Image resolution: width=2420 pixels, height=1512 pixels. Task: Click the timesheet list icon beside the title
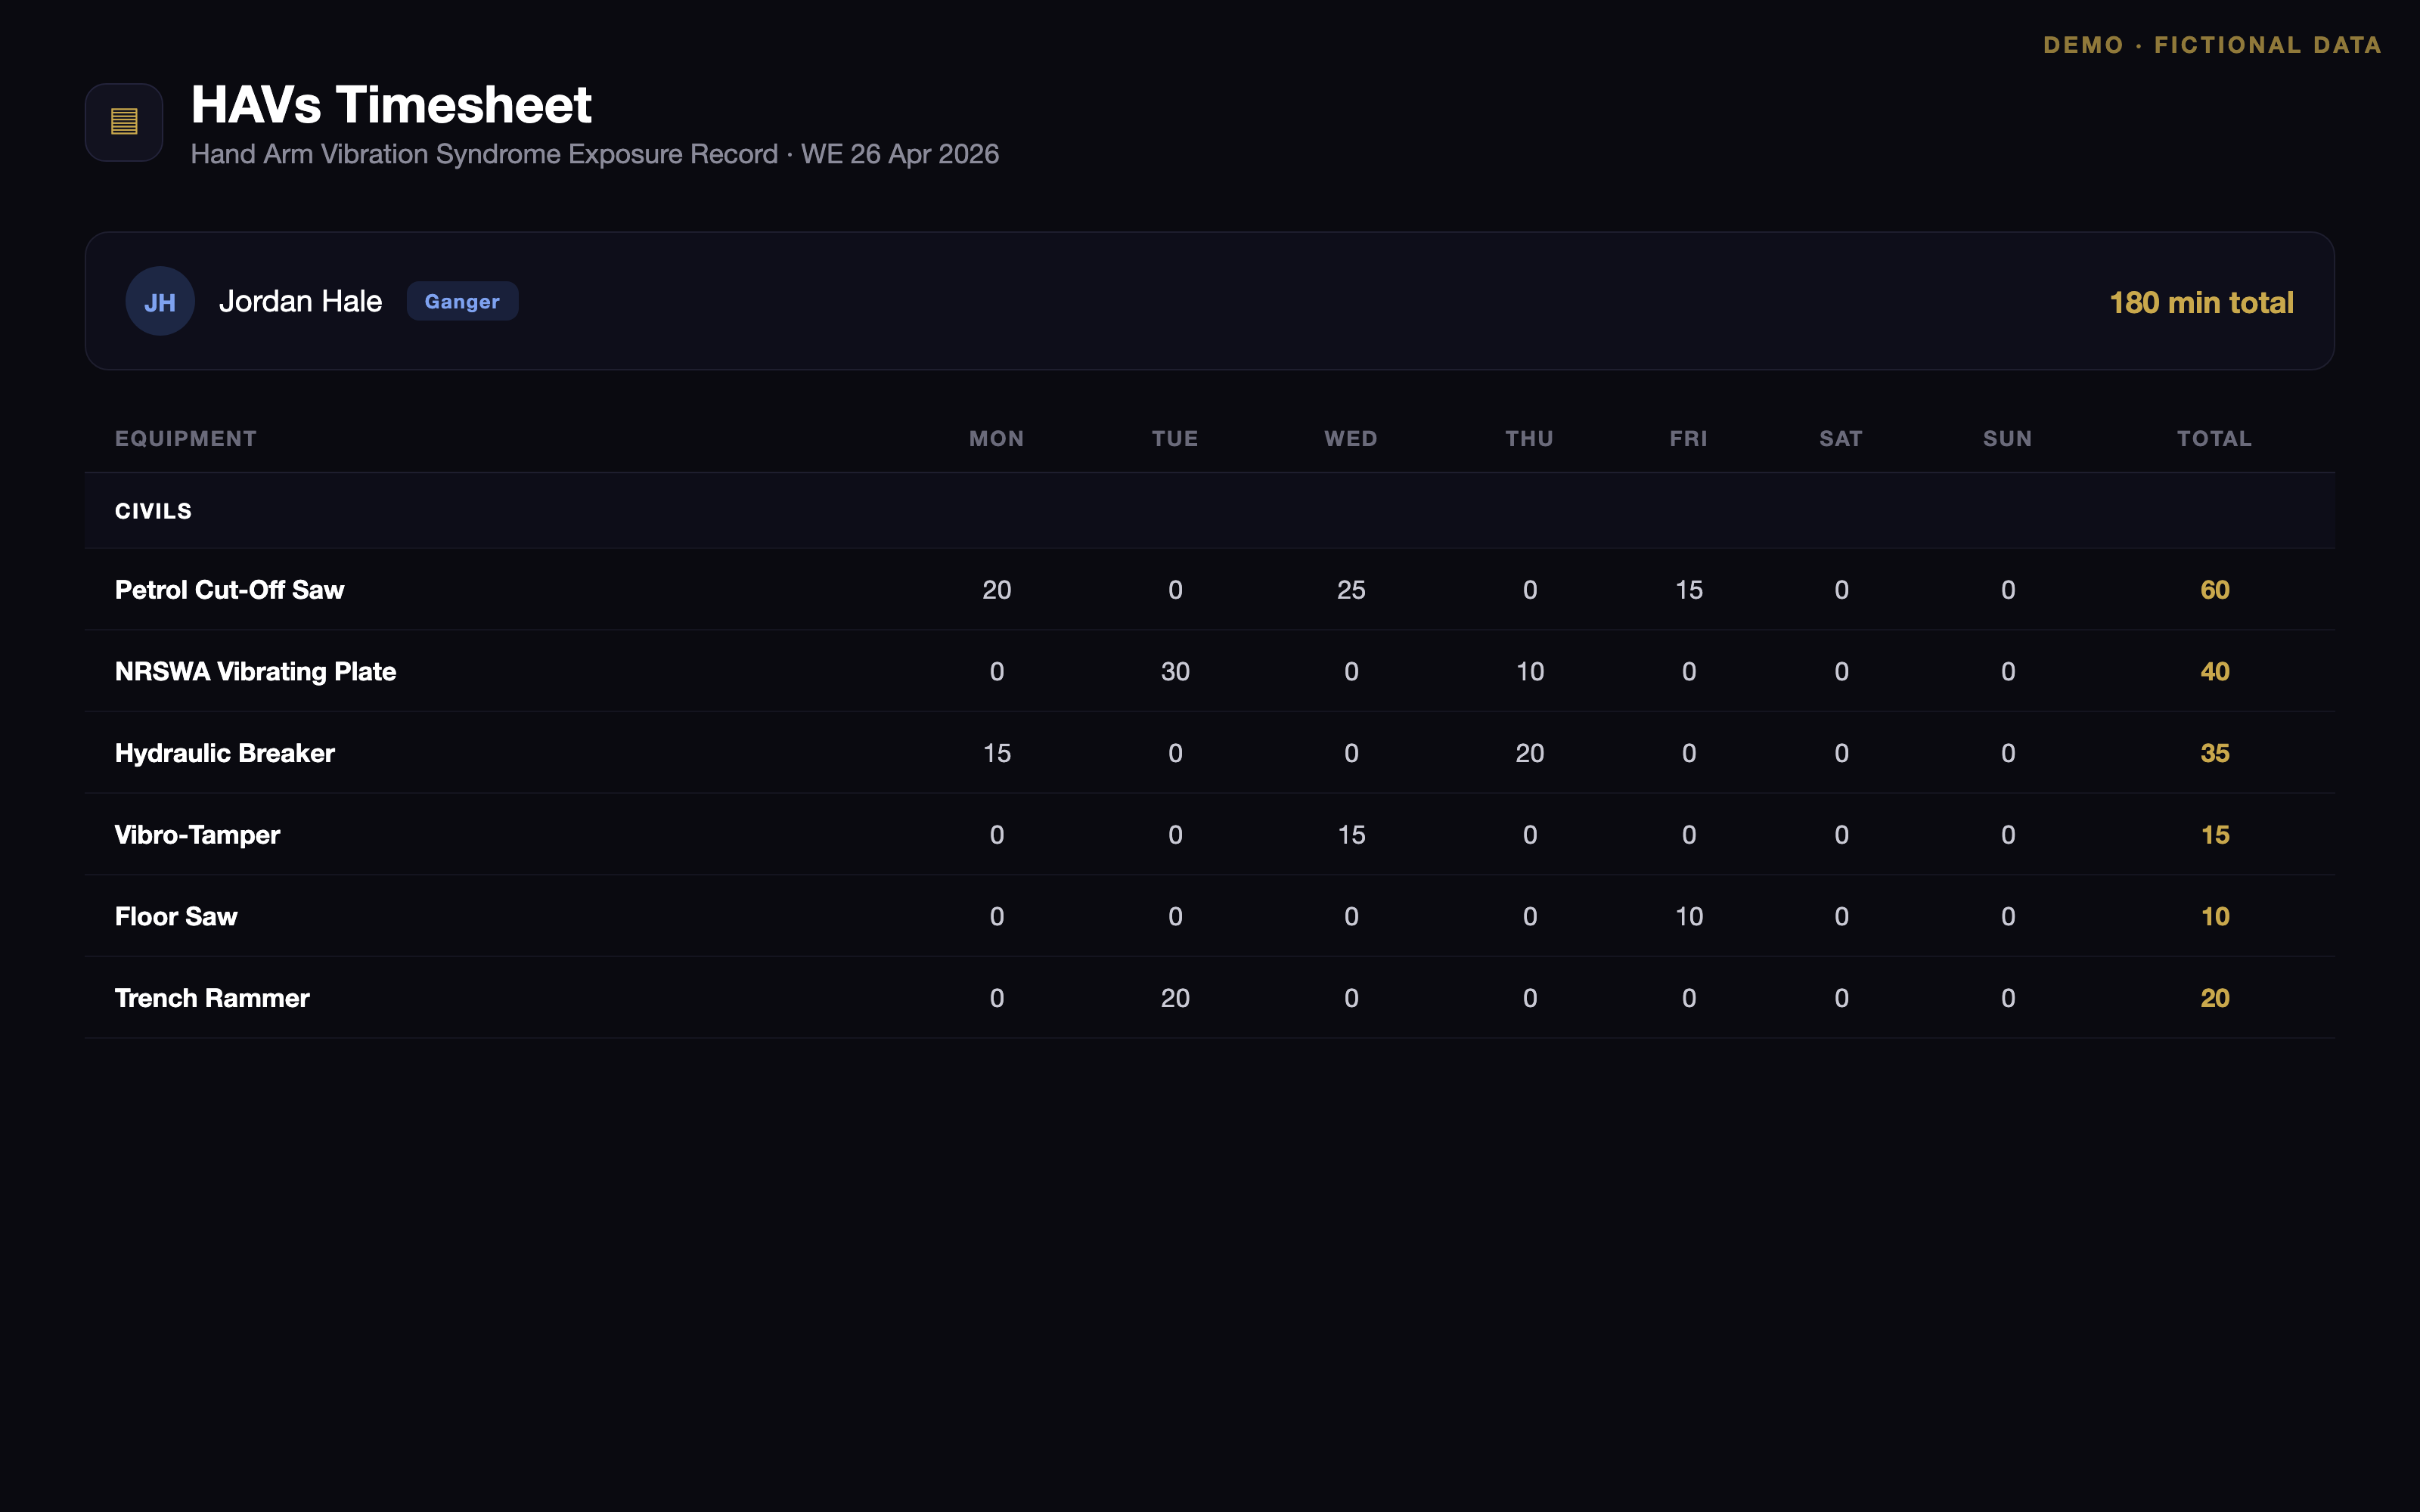click(x=124, y=122)
